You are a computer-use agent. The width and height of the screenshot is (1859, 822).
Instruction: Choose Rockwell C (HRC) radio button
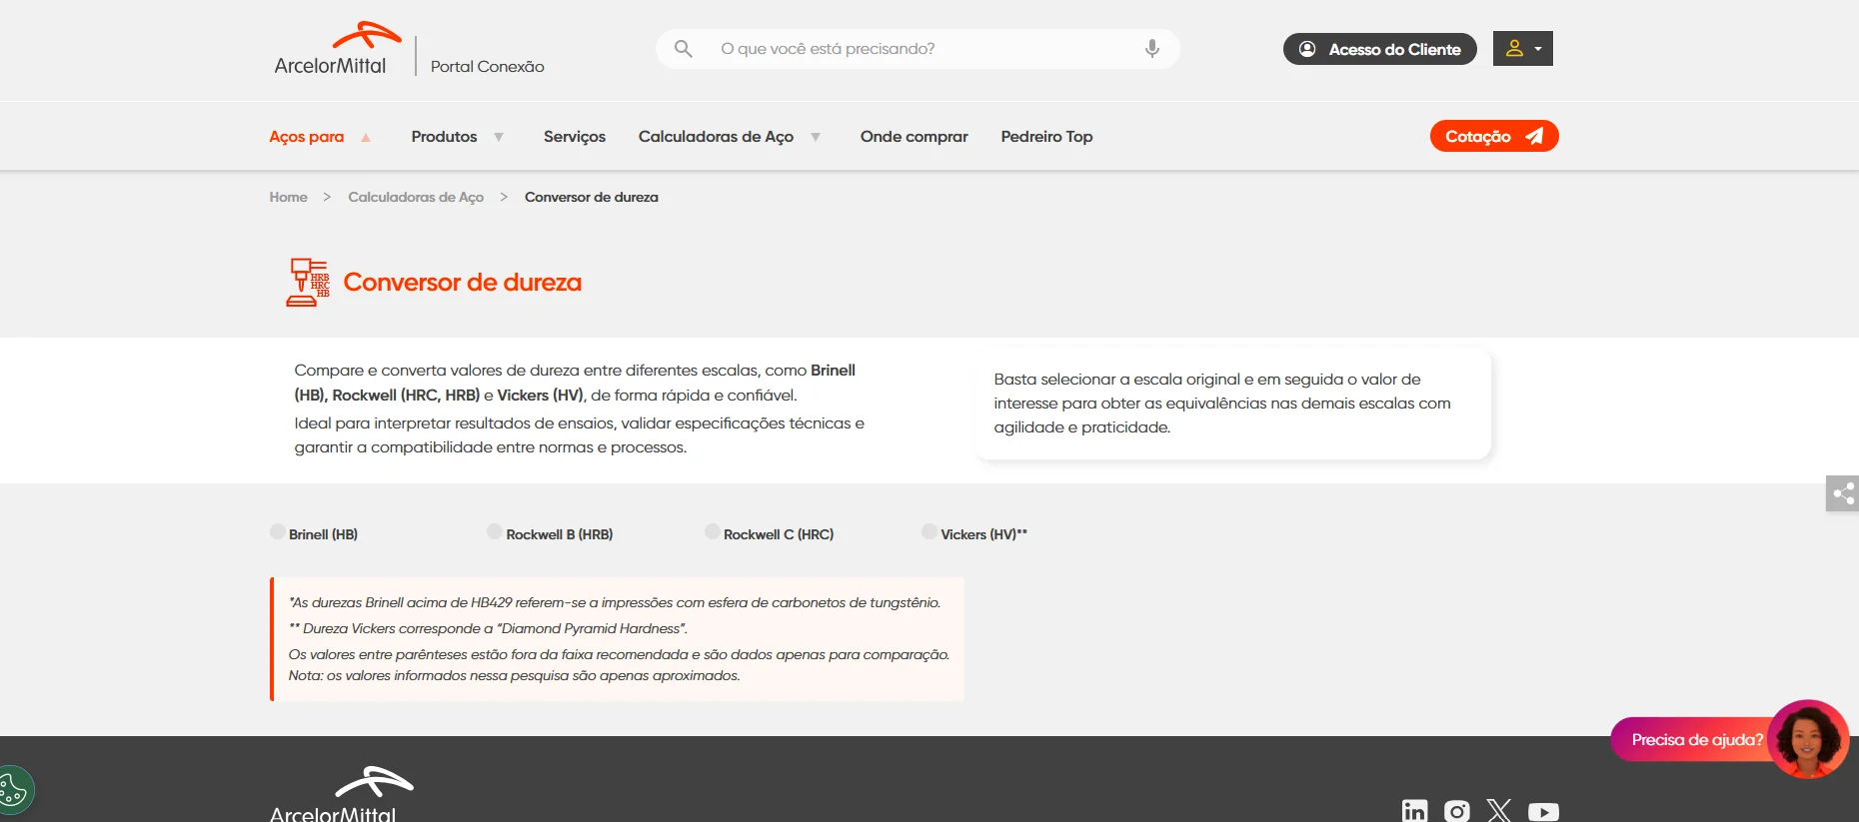[713, 532]
